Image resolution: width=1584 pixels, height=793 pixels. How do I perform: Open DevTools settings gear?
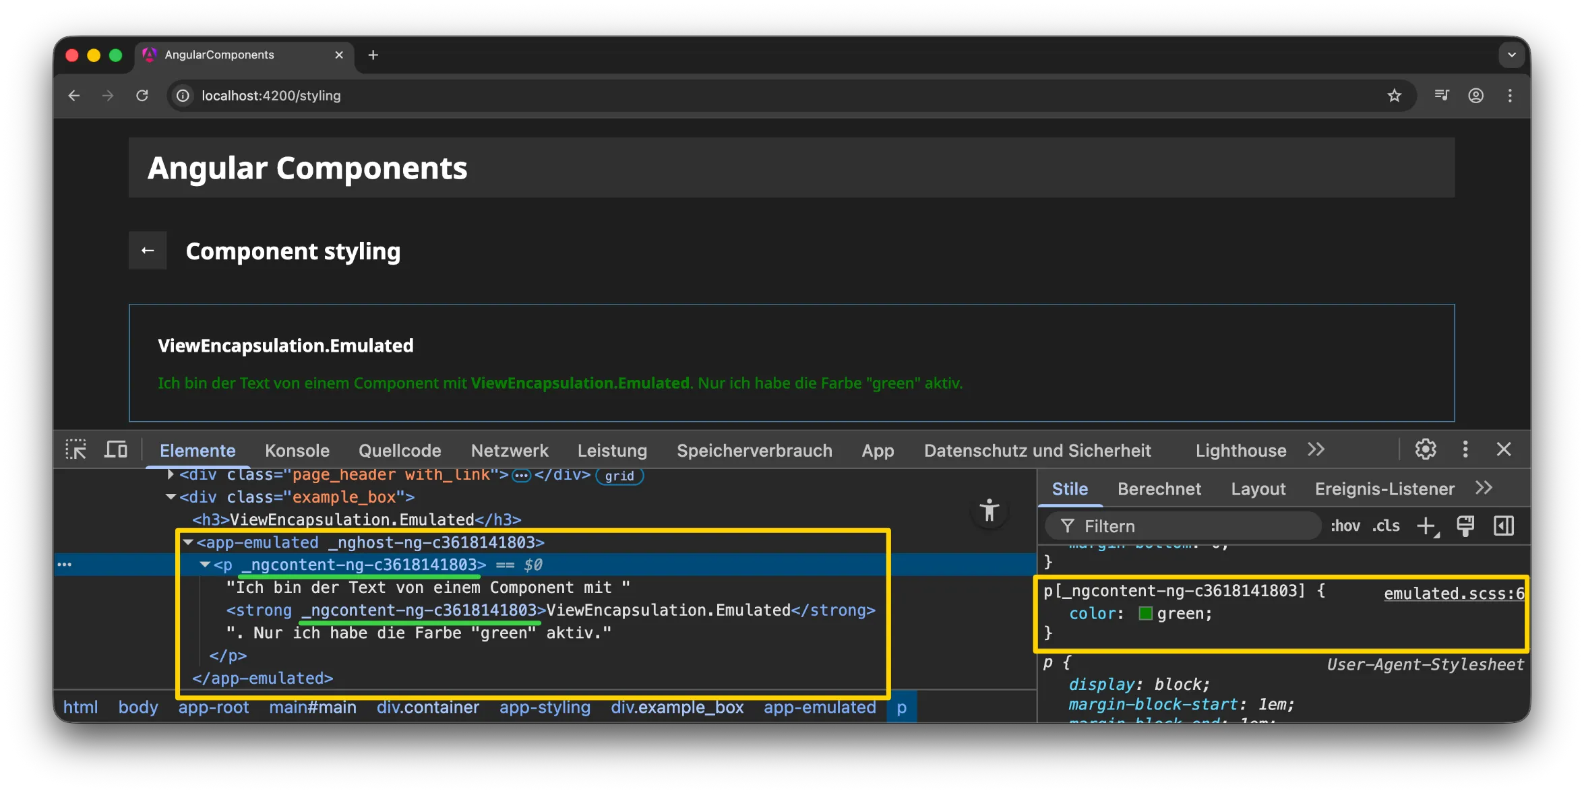[1425, 449]
